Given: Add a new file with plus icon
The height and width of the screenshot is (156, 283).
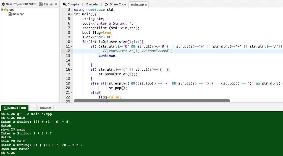Looking at the screenshot, I should coord(51,4).
